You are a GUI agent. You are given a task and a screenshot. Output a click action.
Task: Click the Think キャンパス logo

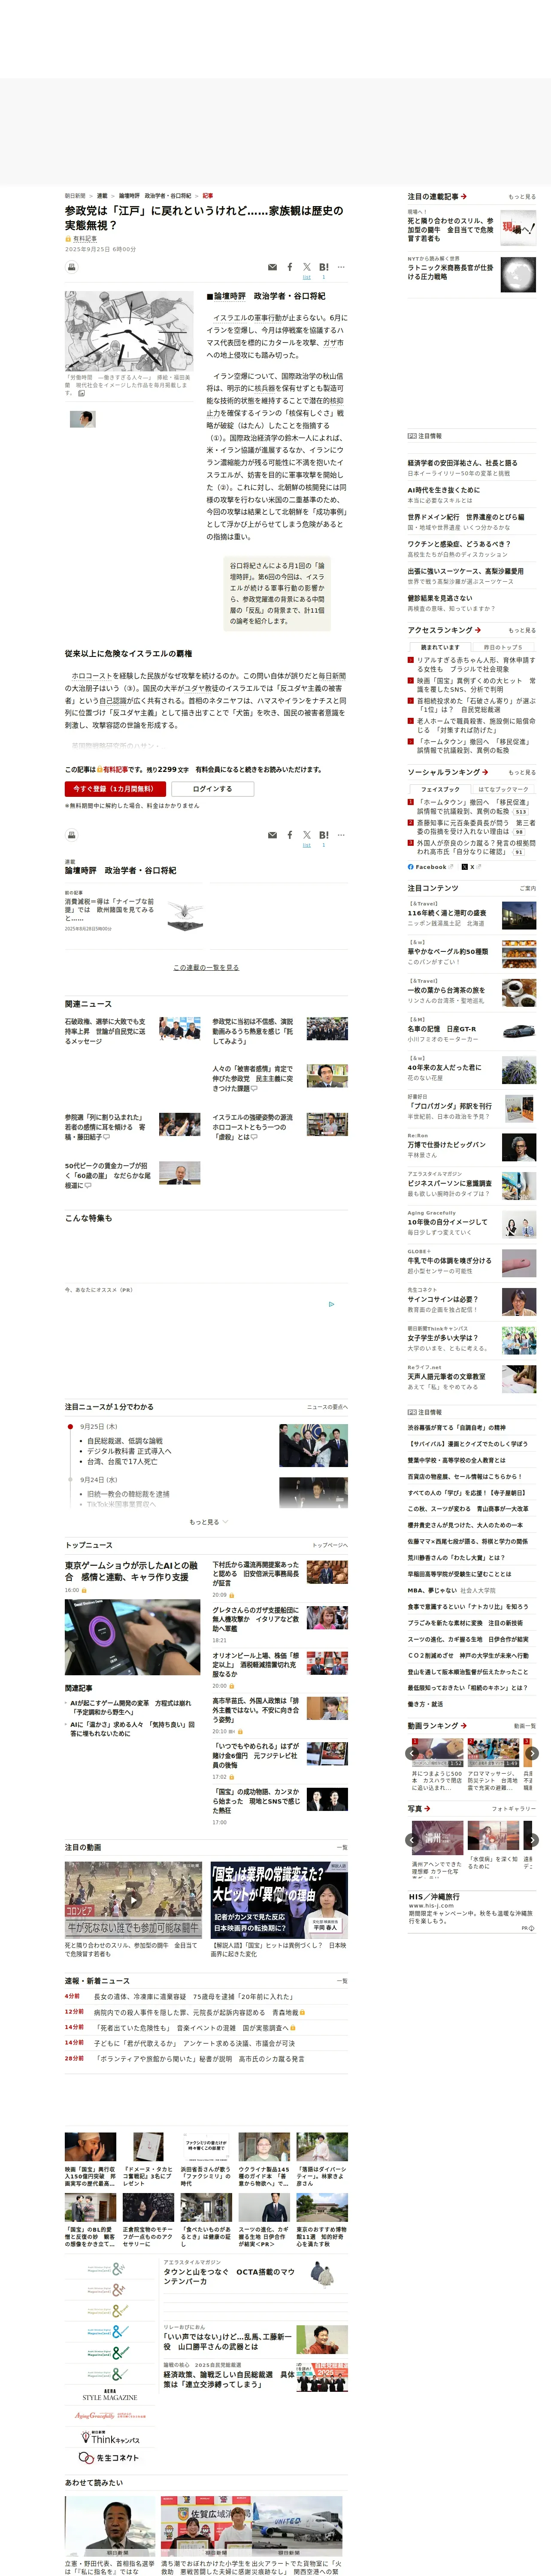[109, 2437]
